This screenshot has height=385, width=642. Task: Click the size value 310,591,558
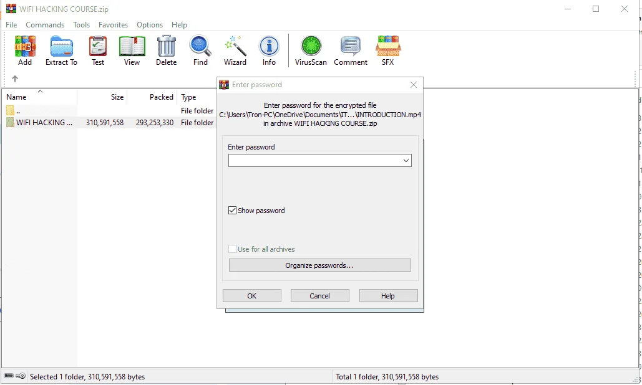pos(105,123)
